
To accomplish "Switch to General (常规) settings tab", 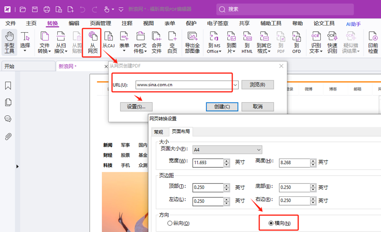I will [159, 132].
